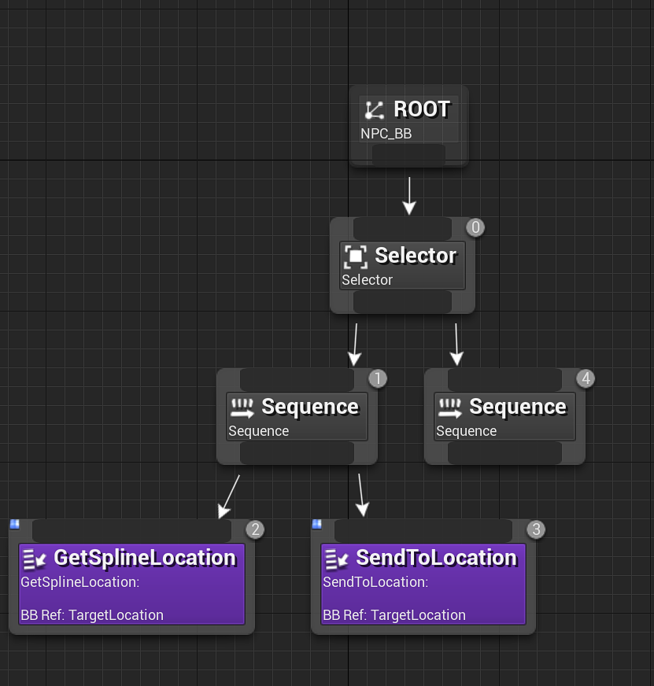Click the Selector node's bottom output pin

(402, 302)
